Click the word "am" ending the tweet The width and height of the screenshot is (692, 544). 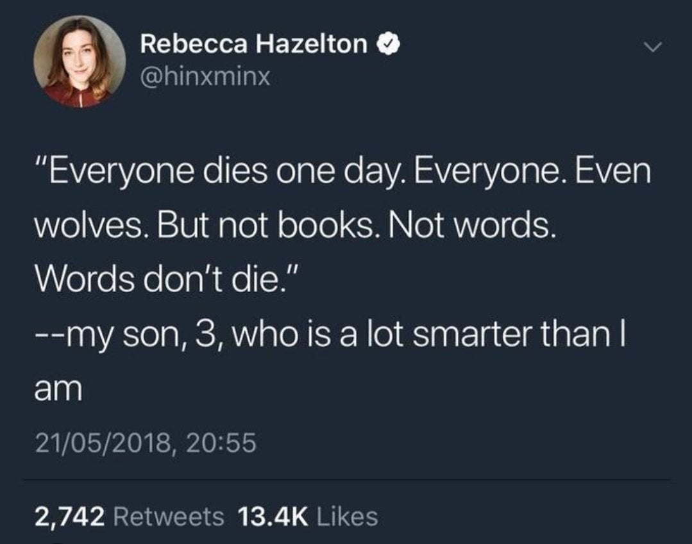tap(58, 392)
